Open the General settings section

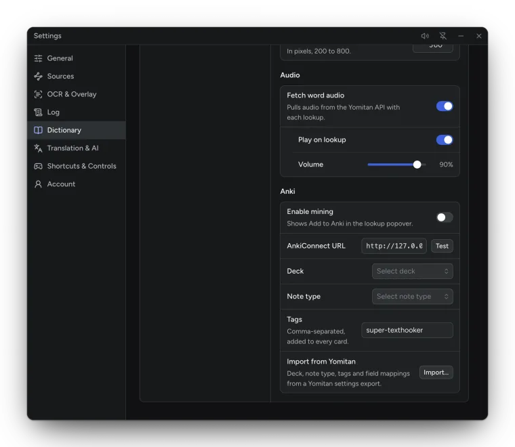(x=77, y=58)
